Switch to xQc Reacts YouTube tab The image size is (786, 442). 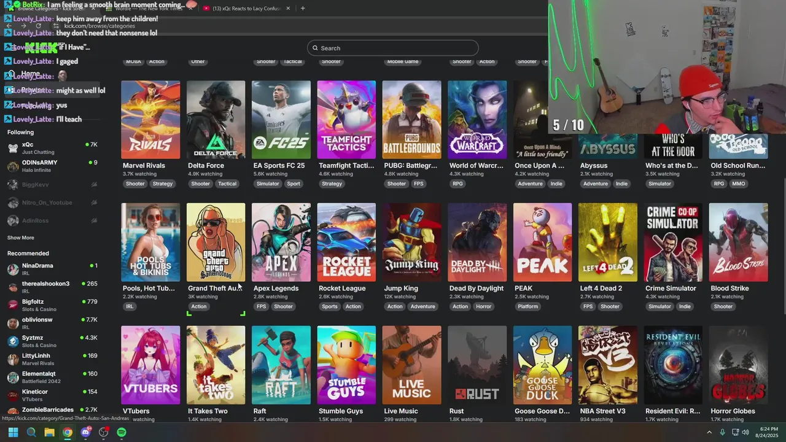[x=246, y=9]
